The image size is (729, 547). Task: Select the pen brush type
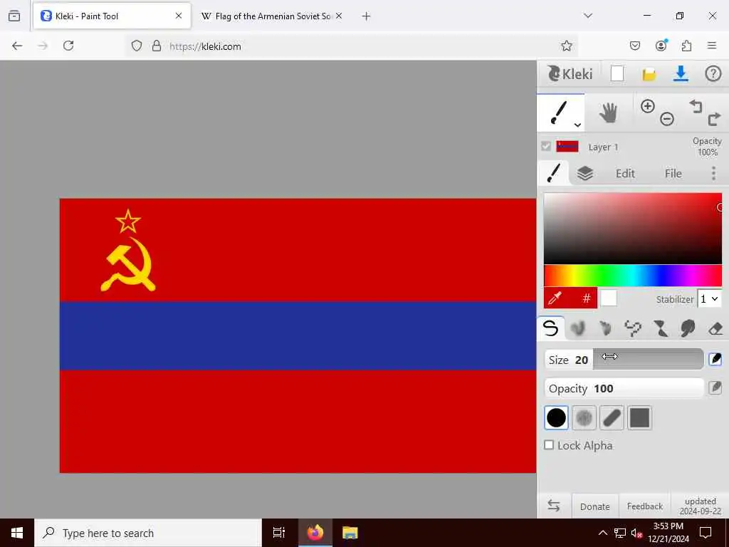550,328
